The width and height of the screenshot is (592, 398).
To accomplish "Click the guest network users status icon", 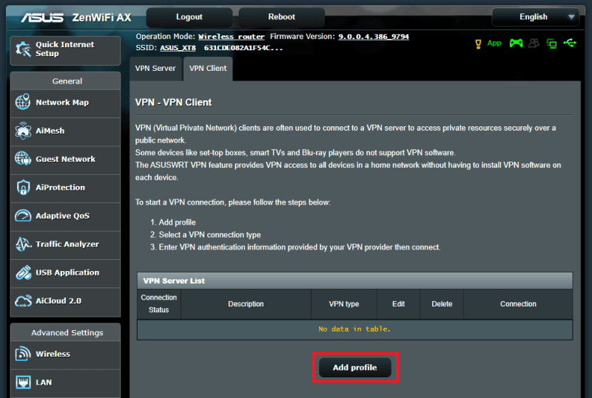I will tap(534, 44).
